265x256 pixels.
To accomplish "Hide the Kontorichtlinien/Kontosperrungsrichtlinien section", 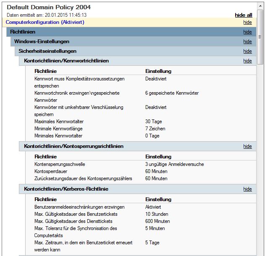I will 247,146.
